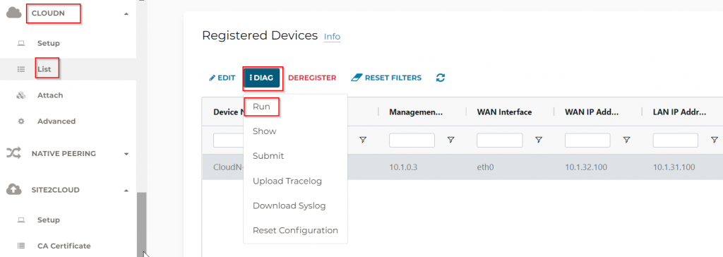Image resolution: width=723 pixels, height=257 pixels.
Task: Select Upload Tracelog in DIAG menu
Action: click(x=287, y=181)
